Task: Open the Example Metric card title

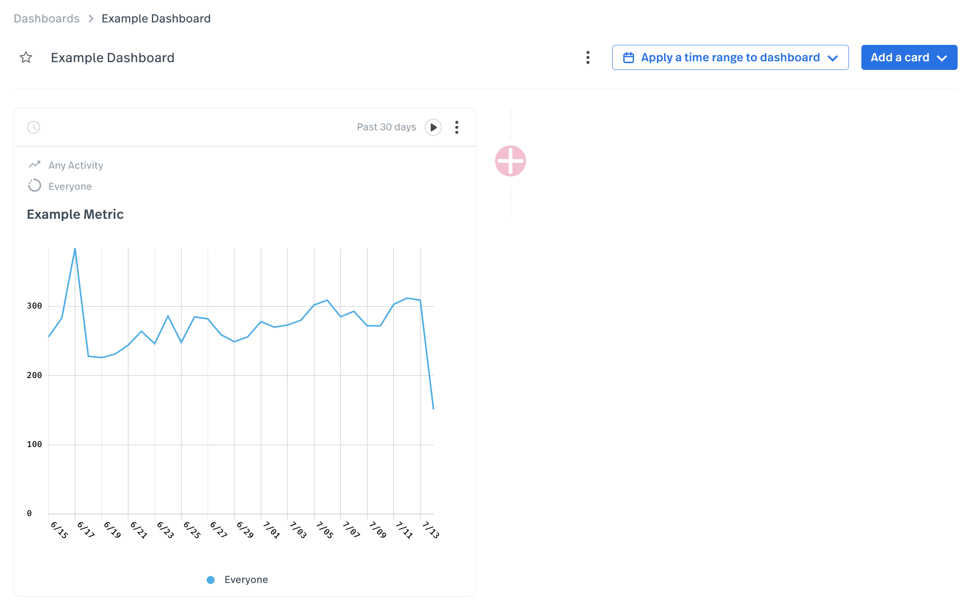Action: point(75,214)
